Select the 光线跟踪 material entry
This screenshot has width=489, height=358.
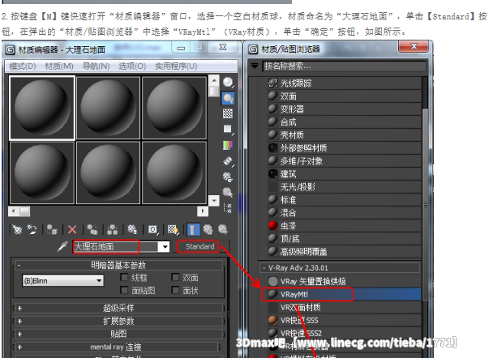(344, 83)
